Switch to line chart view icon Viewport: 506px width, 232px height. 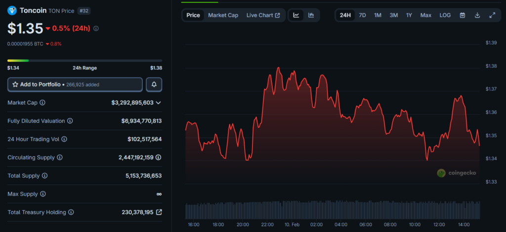pyautogui.click(x=296, y=15)
